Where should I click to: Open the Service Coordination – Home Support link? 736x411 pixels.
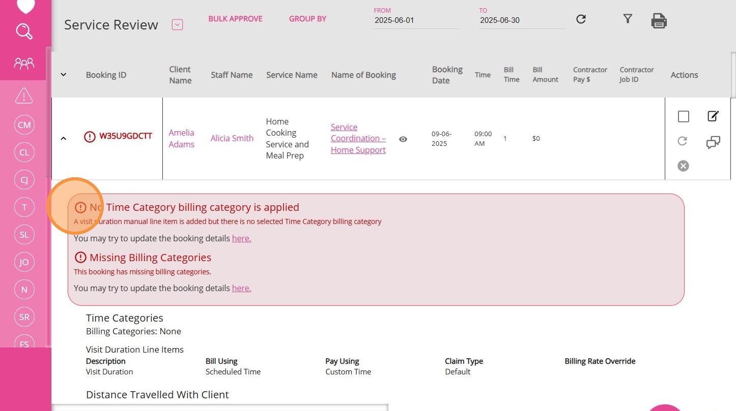coord(358,138)
